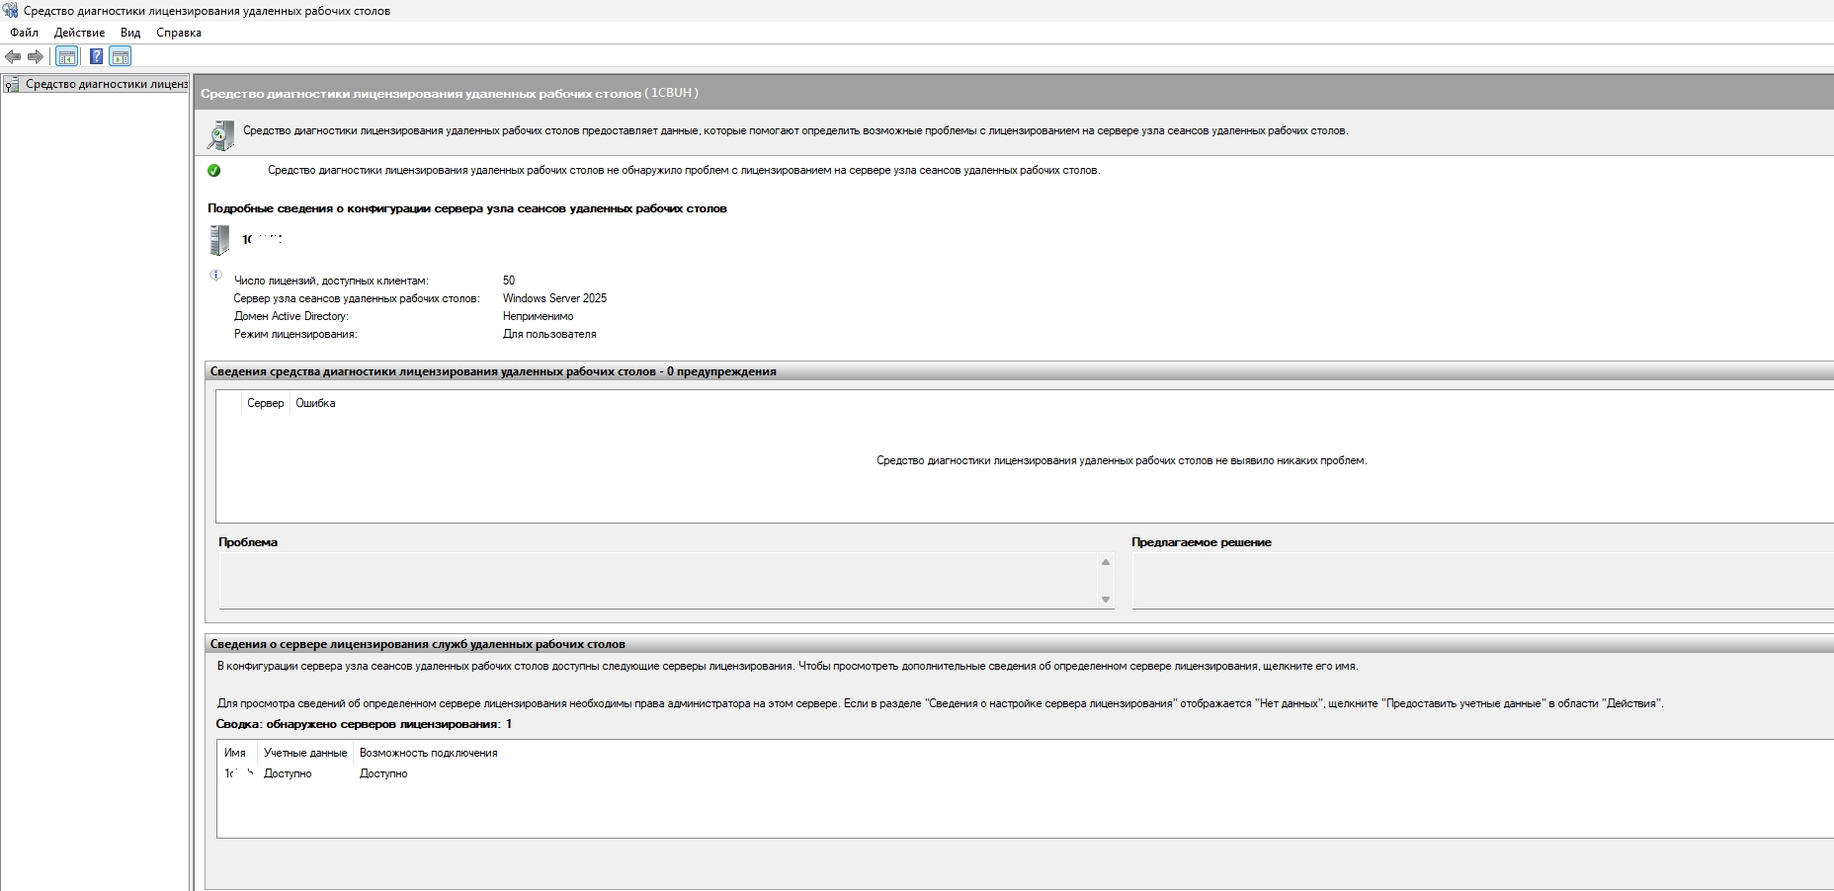This screenshot has height=891, width=1834.
Task: Click the diagnoser magnifier icon in description row
Action: click(x=220, y=135)
